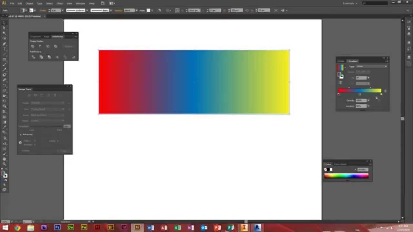Click the Minus Back pathfinder icon
413x232 pixels.
tap(73, 57)
